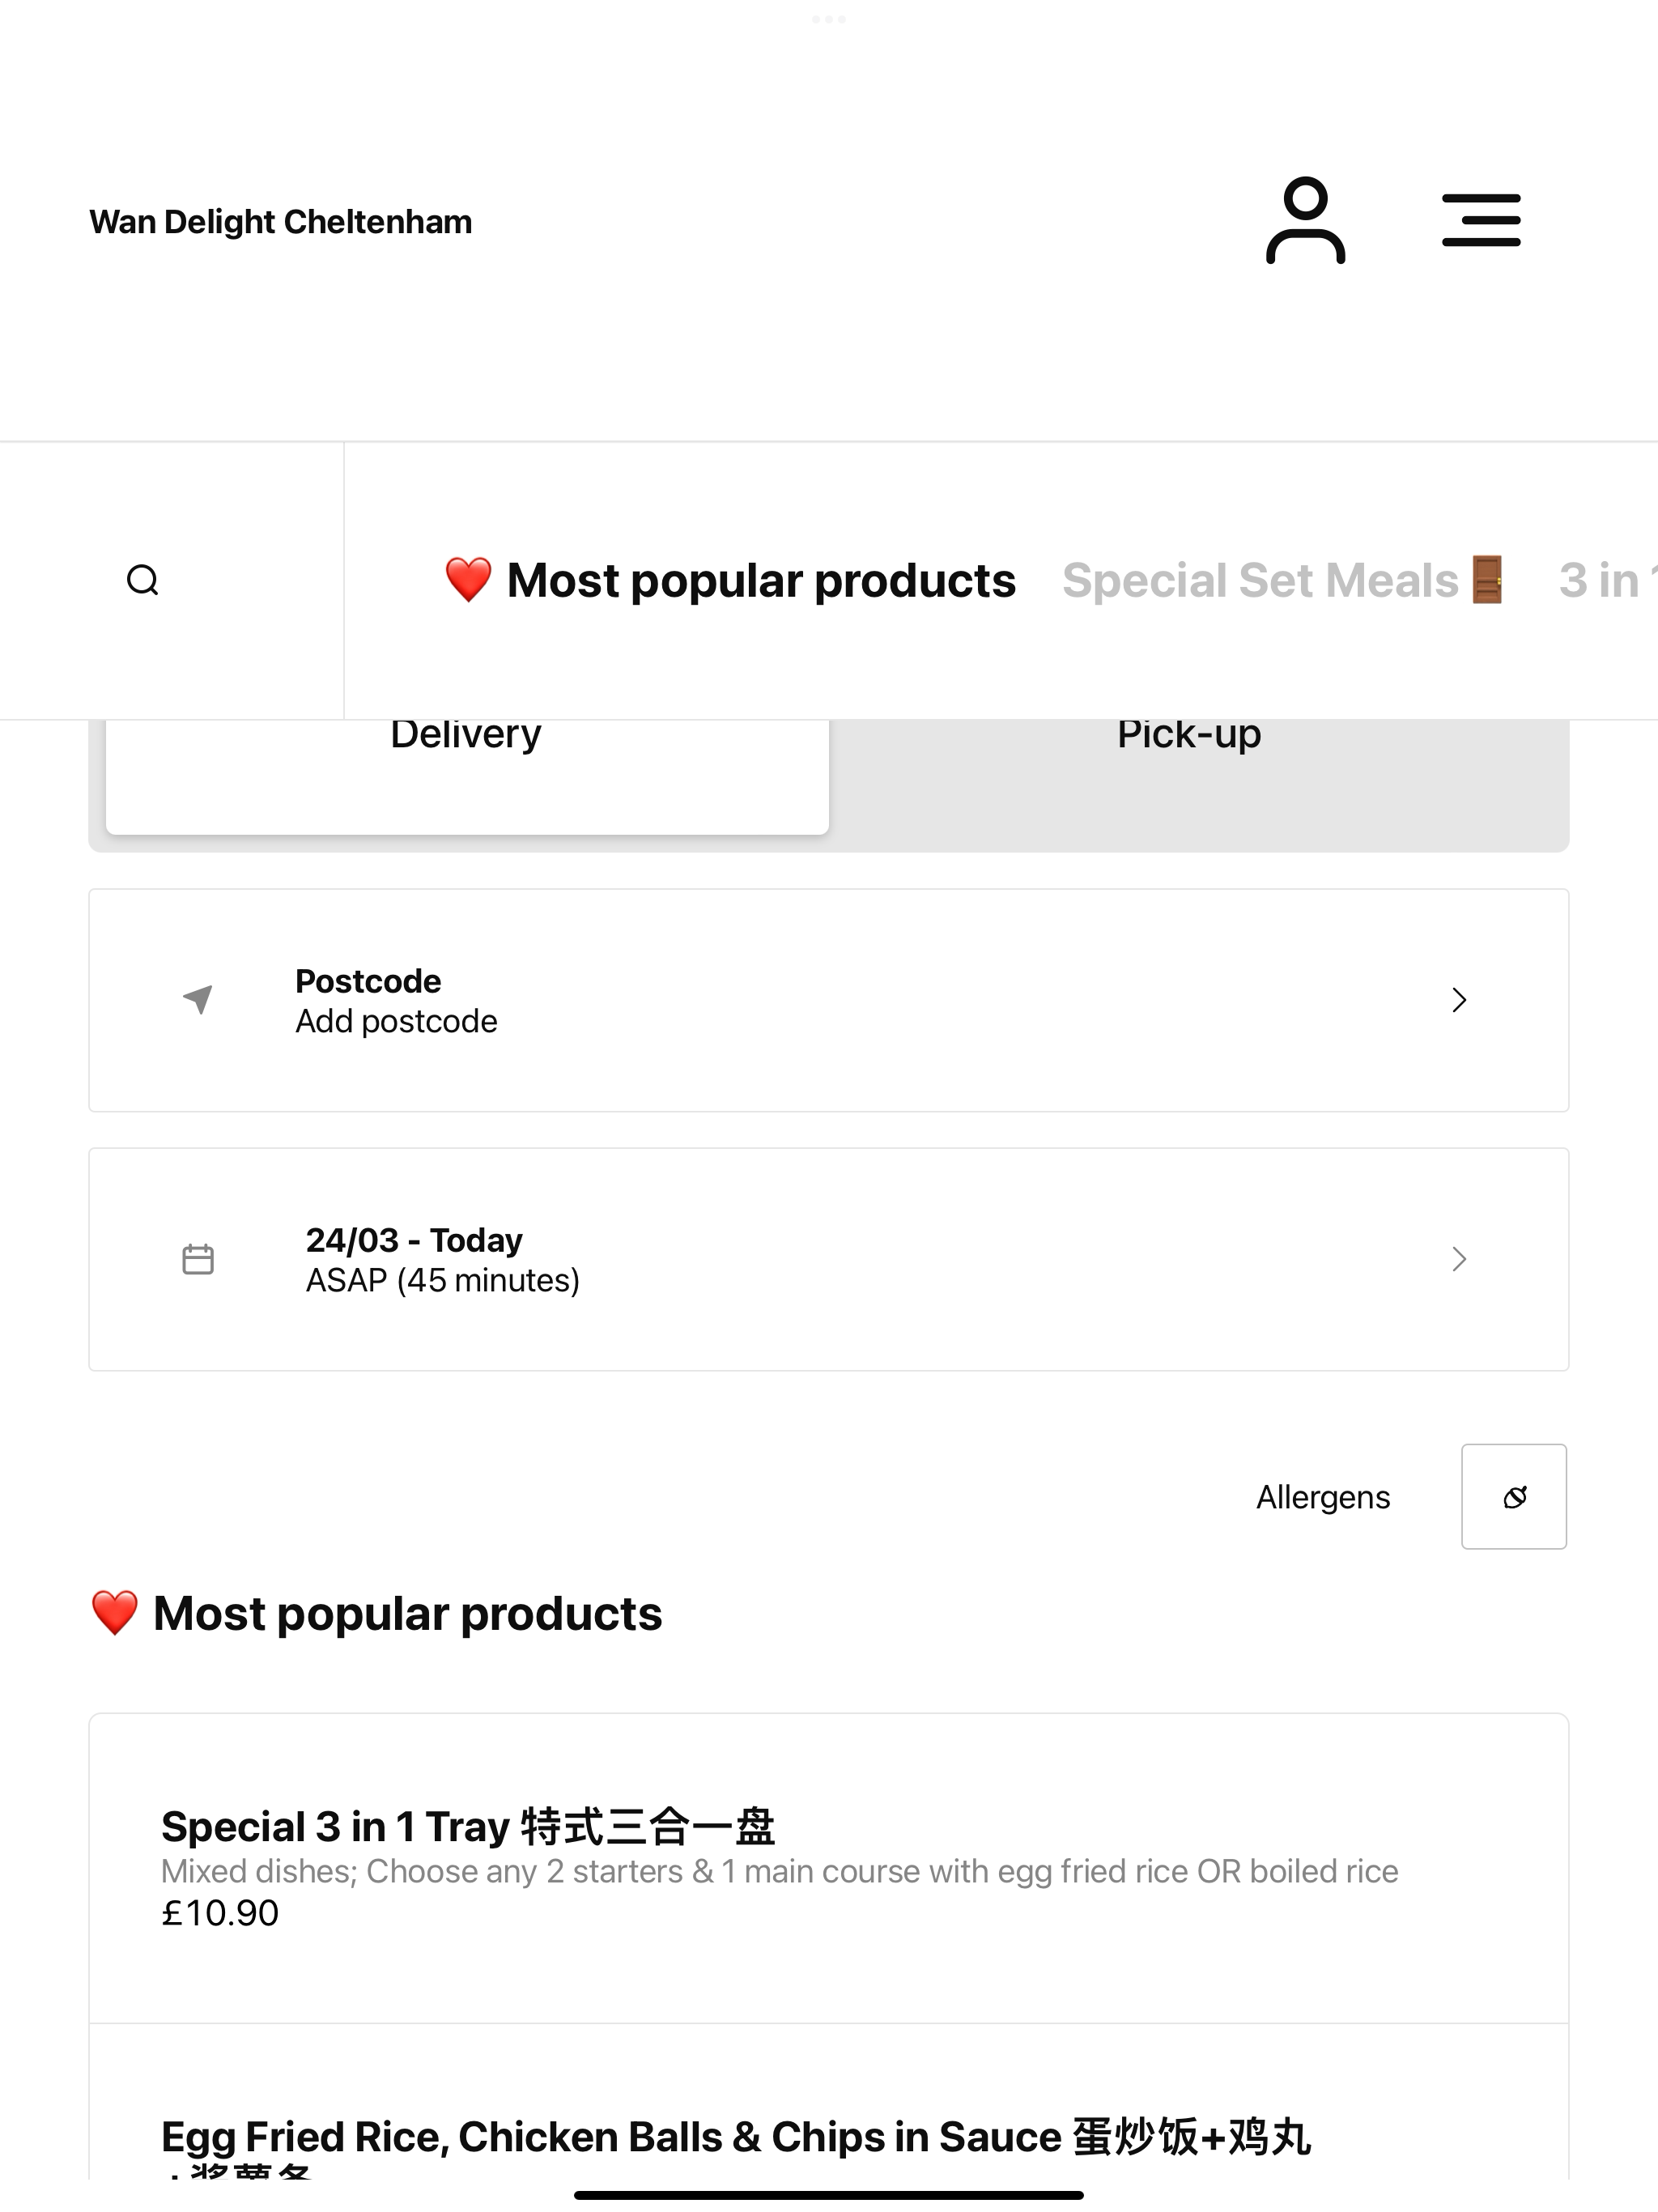Expand the delivery time chevron

(x=1459, y=1259)
